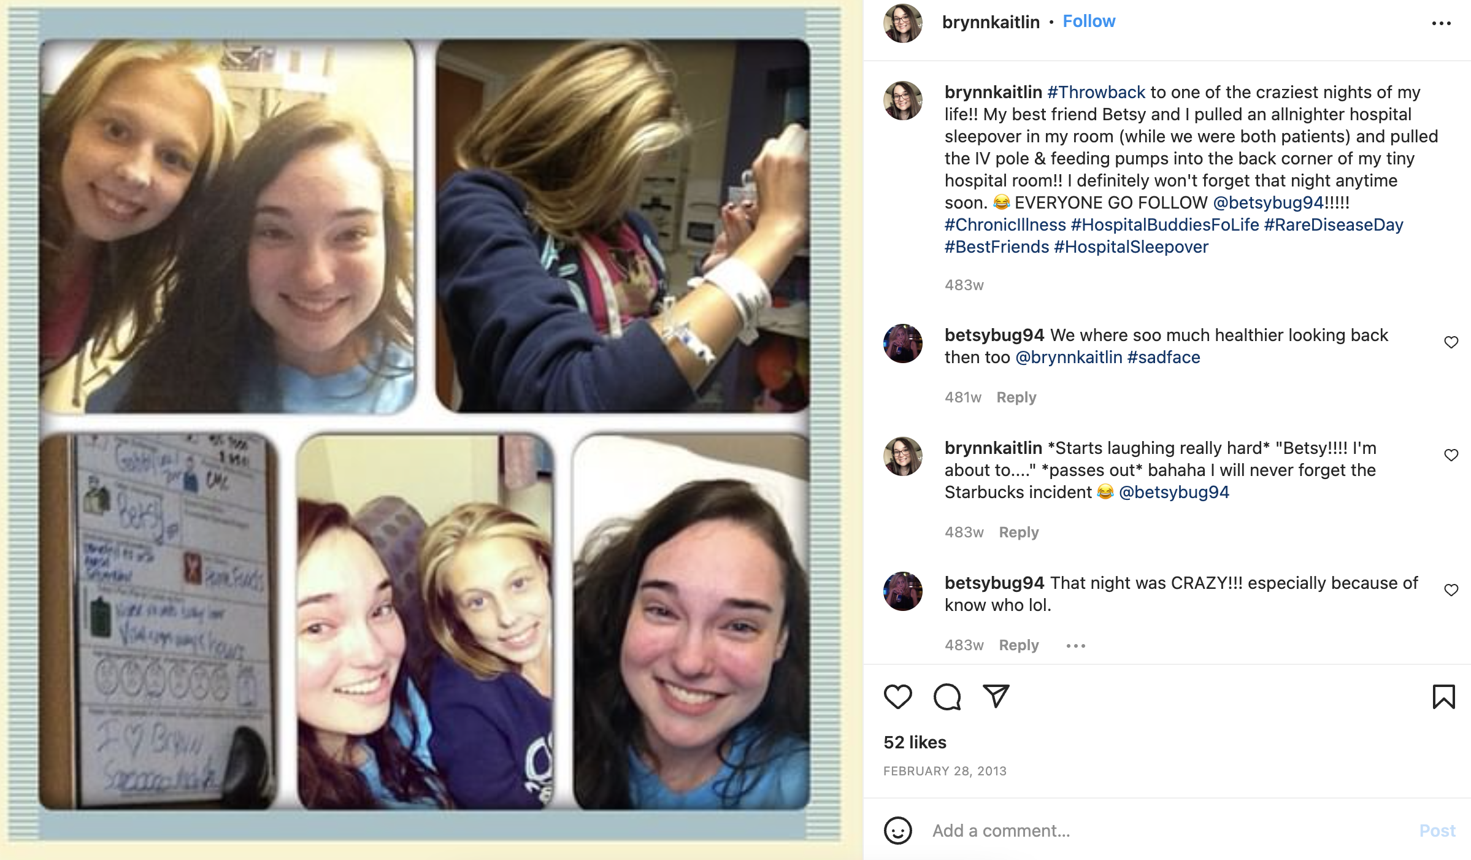
Task: Like the post with heart icon
Action: click(897, 697)
